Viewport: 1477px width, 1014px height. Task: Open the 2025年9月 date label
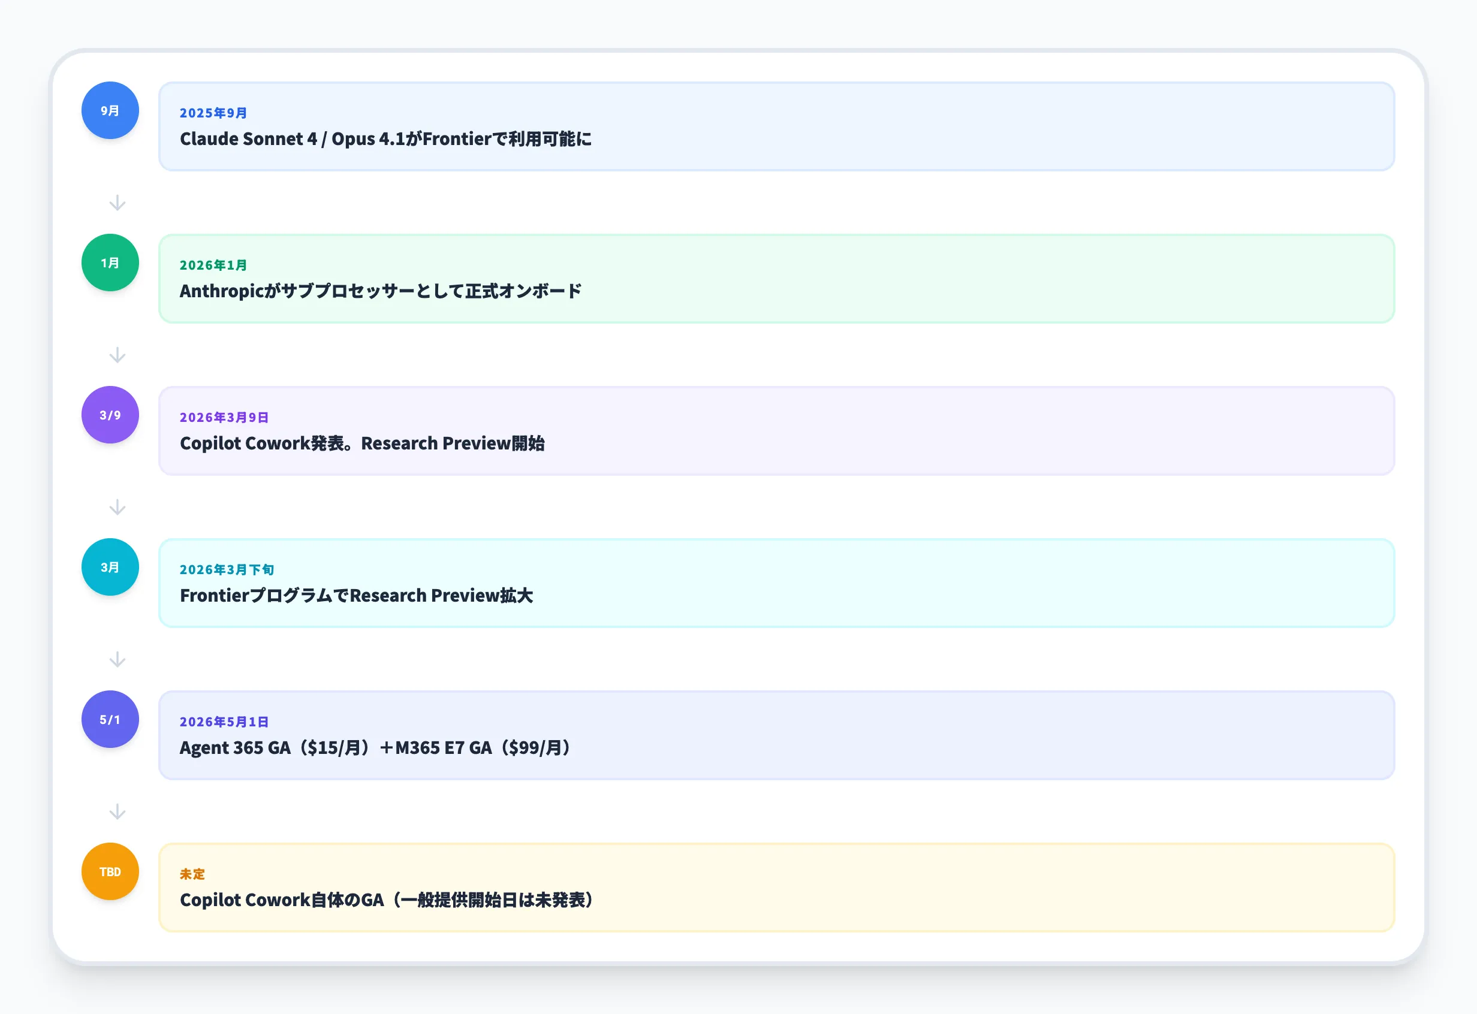[212, 113]
